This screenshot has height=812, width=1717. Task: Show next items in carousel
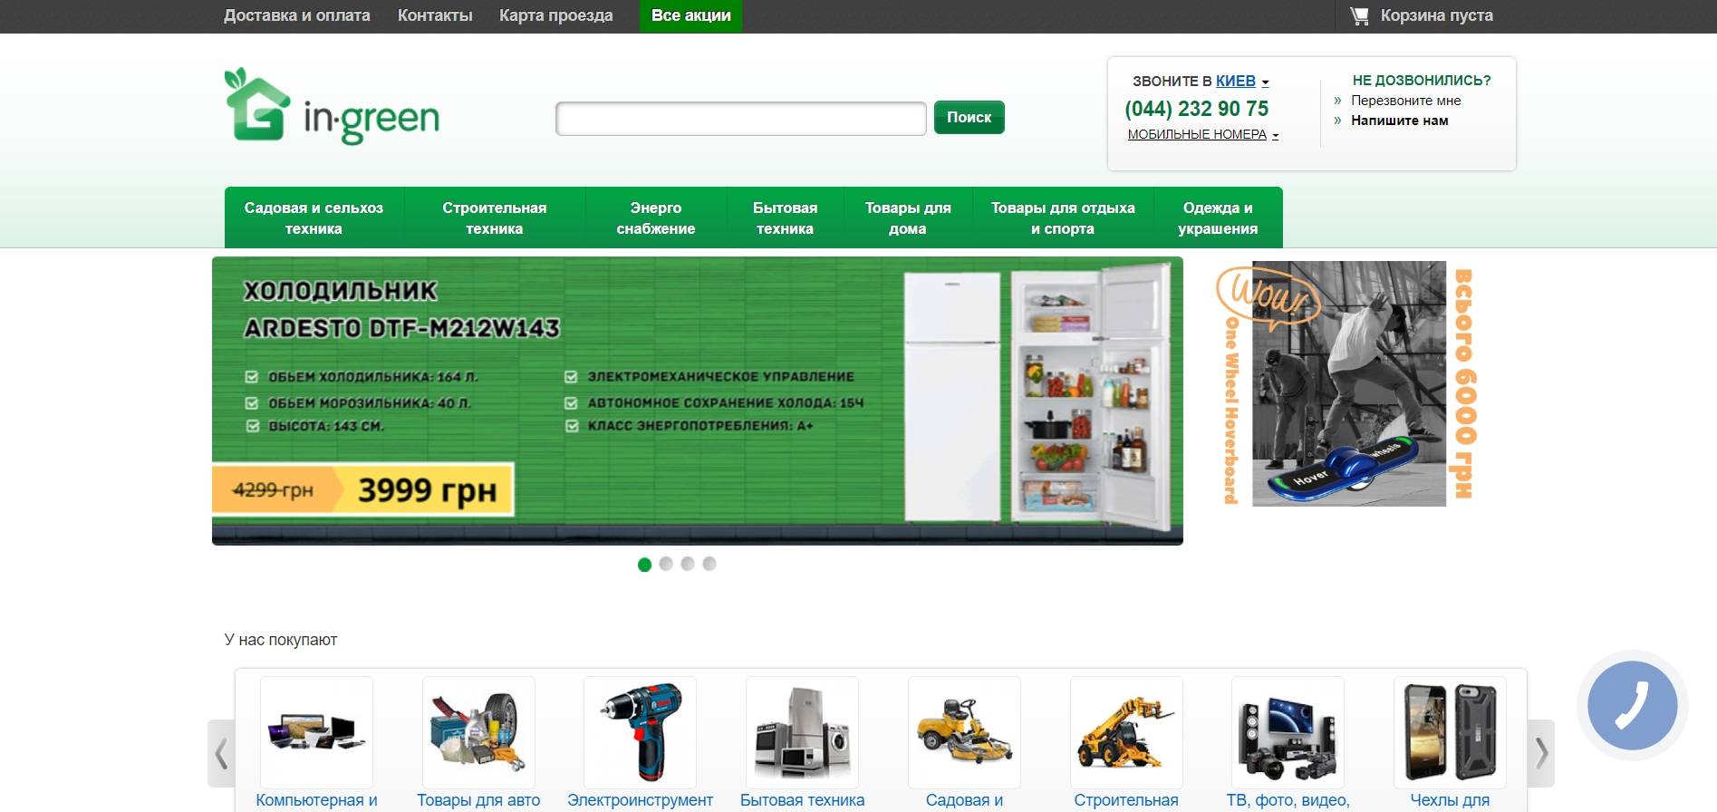[x=1541, y=753]
